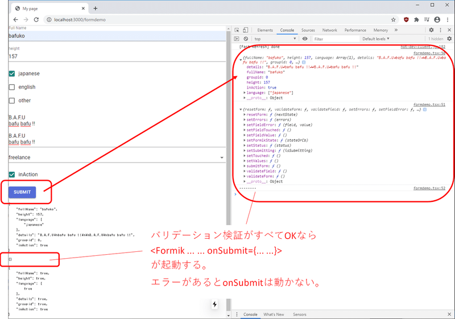Screen dimensions: 455x319
Task: Close the bottom DevTools drawer
Action: point(449,314)
